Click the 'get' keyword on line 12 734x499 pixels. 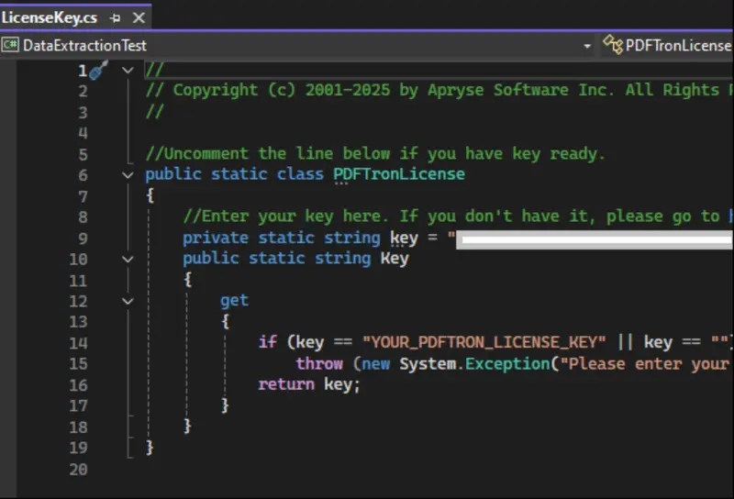pos(234,301)
